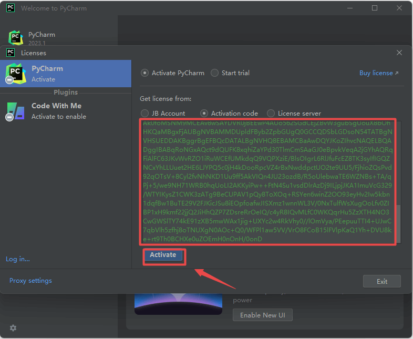Click the PyCharm icon in Welcome title bar

(x=10, y=8)
